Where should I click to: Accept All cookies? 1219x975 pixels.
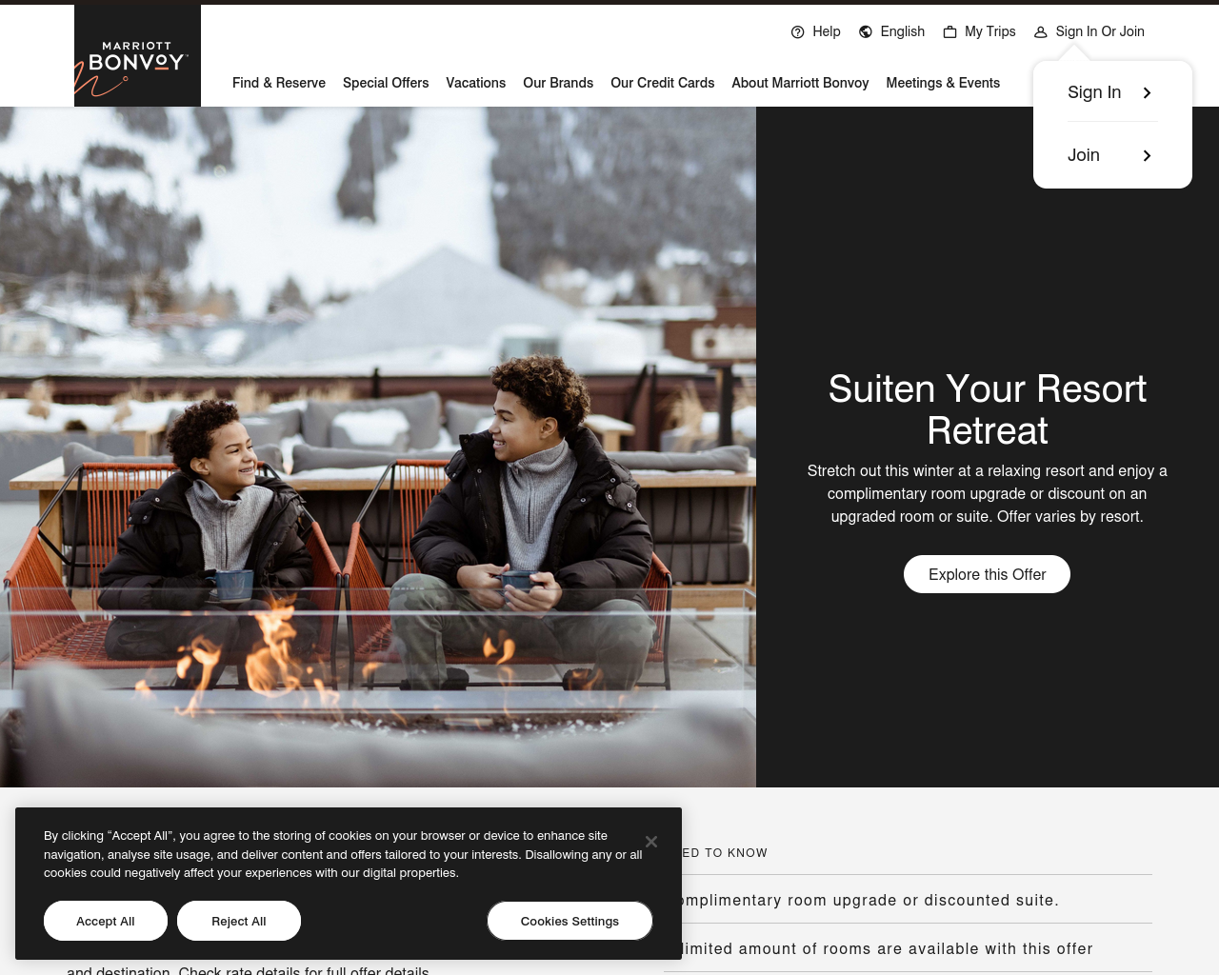(106, 921)
